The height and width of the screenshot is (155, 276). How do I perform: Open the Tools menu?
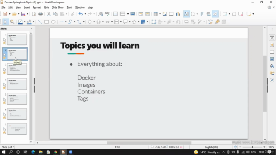coord(69,8)
